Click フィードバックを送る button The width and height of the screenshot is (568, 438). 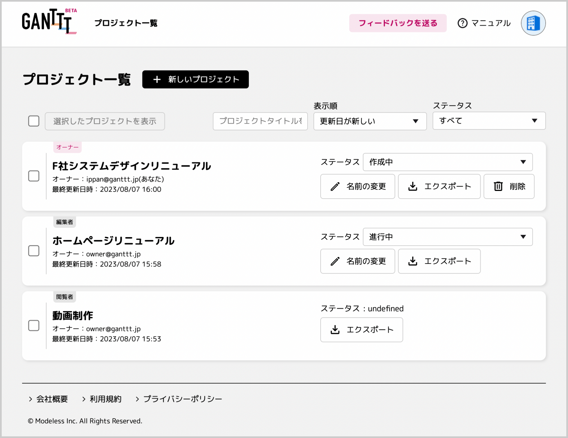tap(398, 23)
